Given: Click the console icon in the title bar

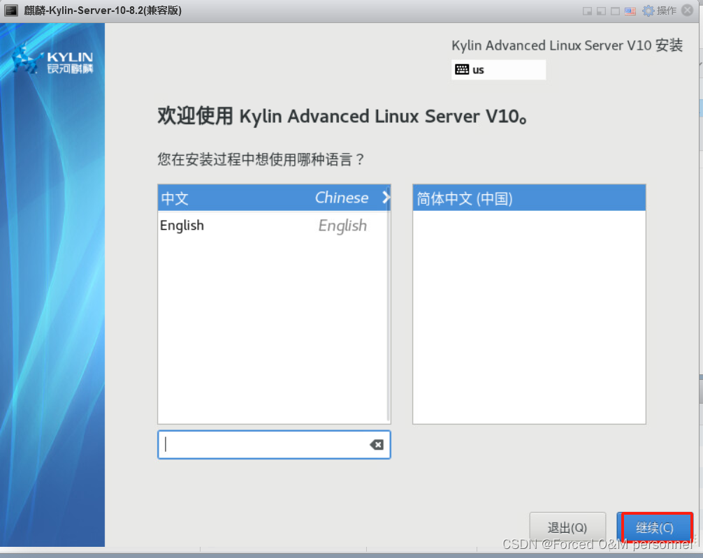Looking at the screenshot, I should point(10,10).
